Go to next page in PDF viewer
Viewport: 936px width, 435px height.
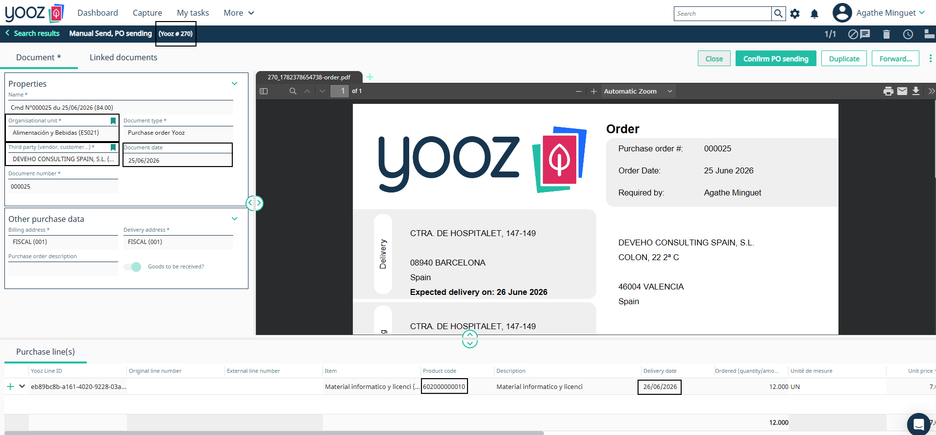coord(322,91)
